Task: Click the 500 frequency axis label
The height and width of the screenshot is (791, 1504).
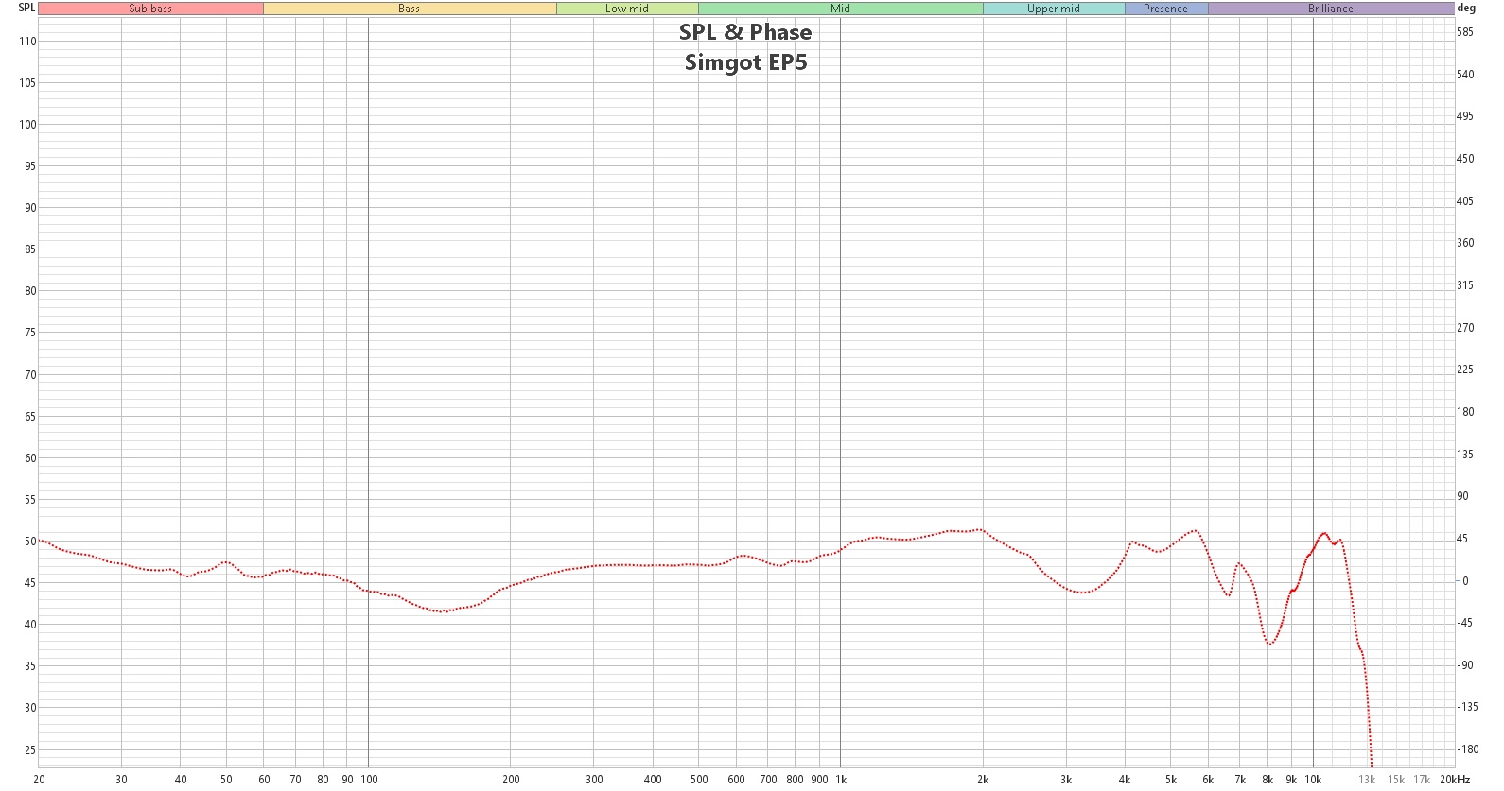Action: click(x=699, y=780)
